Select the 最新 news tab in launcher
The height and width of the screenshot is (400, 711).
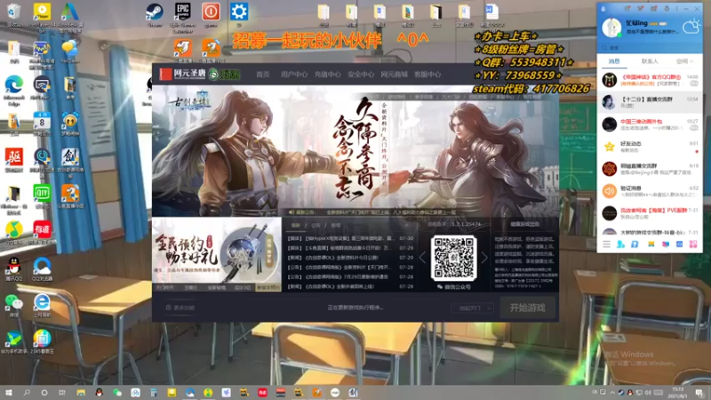[x=296, y=226]
